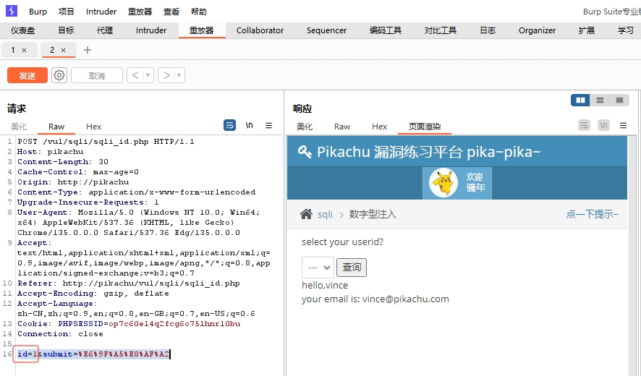This screenshot has width=641, height=376.
Task: Select the request Hex tab
Action: 93,127
